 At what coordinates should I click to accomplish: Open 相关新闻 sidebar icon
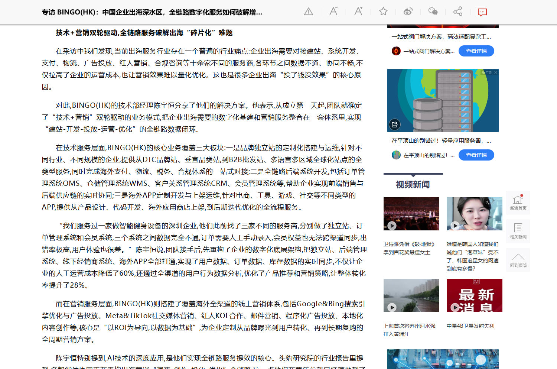click(x=518, y=231)
